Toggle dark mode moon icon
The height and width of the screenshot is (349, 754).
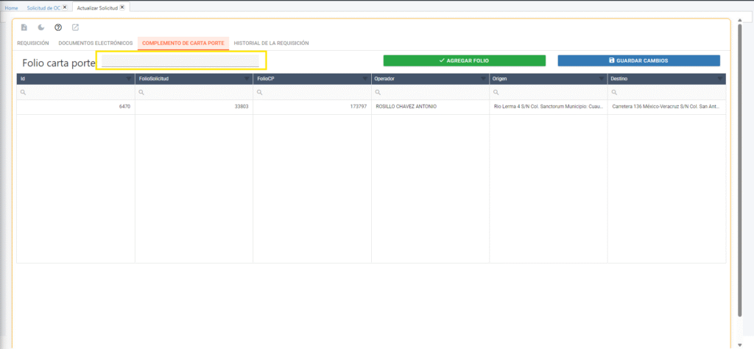41,28
